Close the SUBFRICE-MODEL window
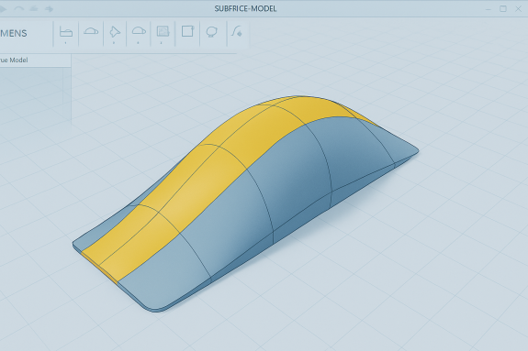 [x=519, y=9]
